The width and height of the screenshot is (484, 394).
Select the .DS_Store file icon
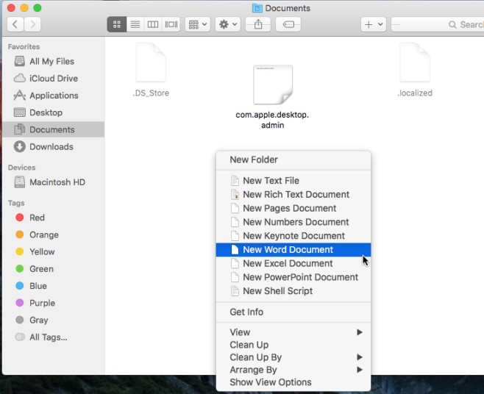[151, 63]
